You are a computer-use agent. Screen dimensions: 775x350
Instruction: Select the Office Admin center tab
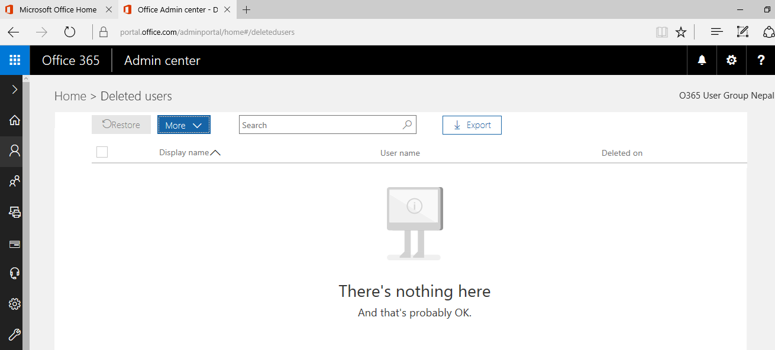tap(178, 9)
